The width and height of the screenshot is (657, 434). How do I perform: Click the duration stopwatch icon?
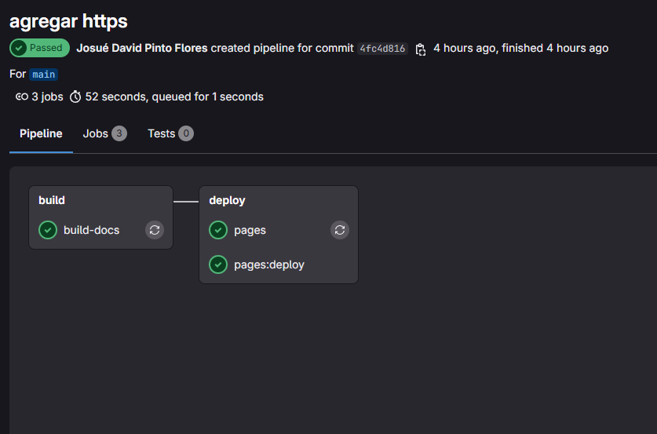click(75, 97)
